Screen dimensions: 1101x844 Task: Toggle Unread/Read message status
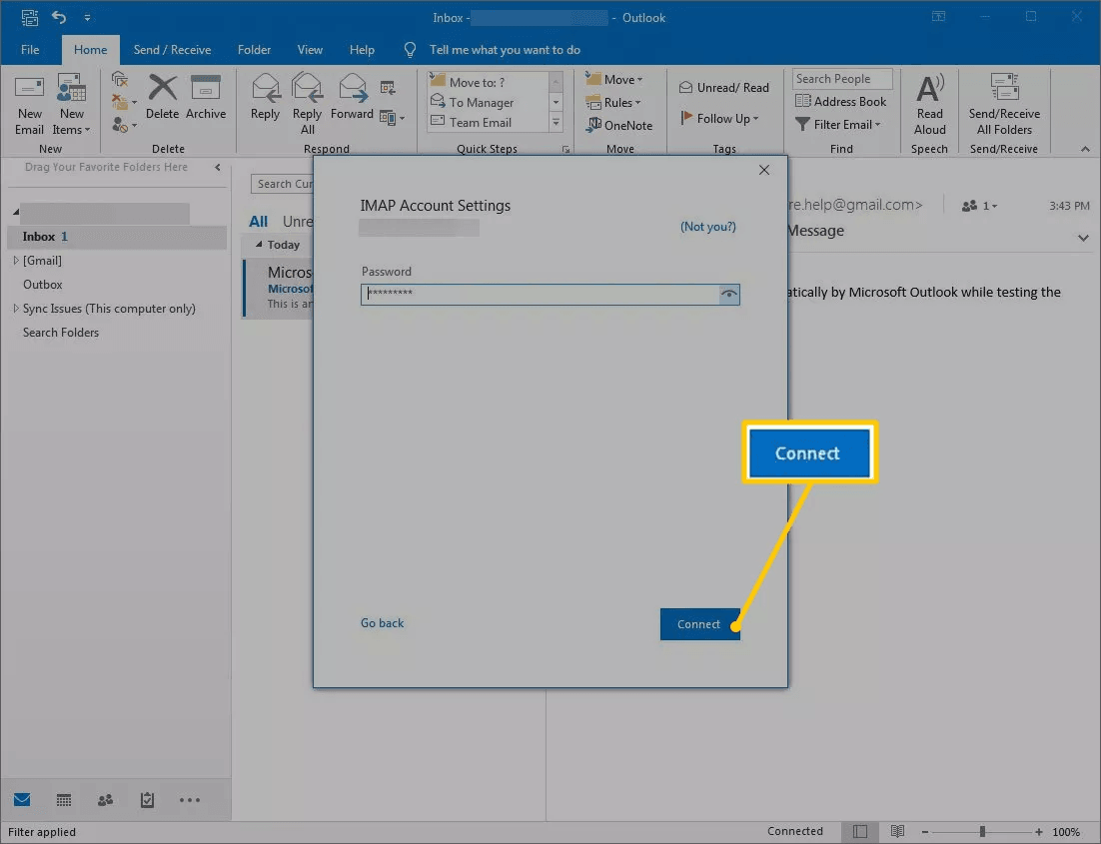click(x=724, y=88)
